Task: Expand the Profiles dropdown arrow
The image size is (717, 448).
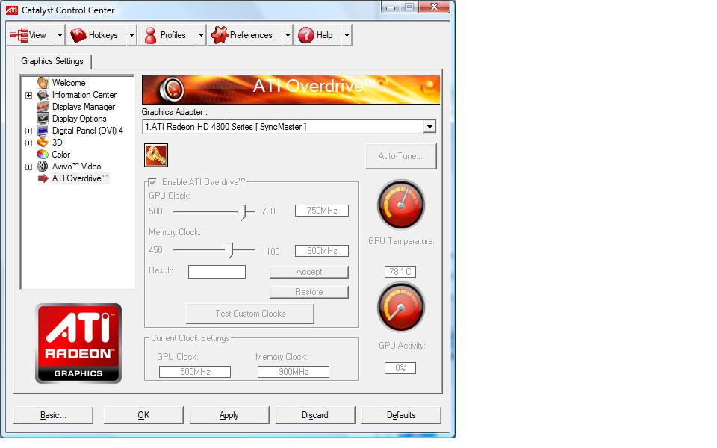Action: [201, 35]
